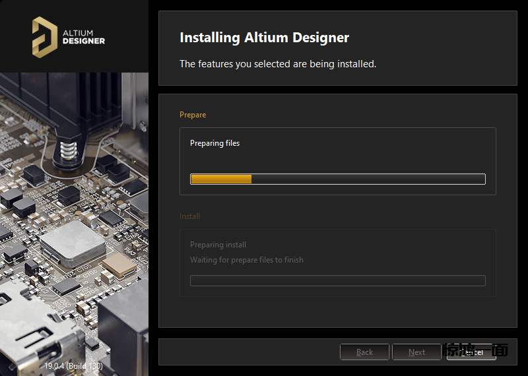
Task: Click the empty Install progress bar
Action: [x=337, y=280]
